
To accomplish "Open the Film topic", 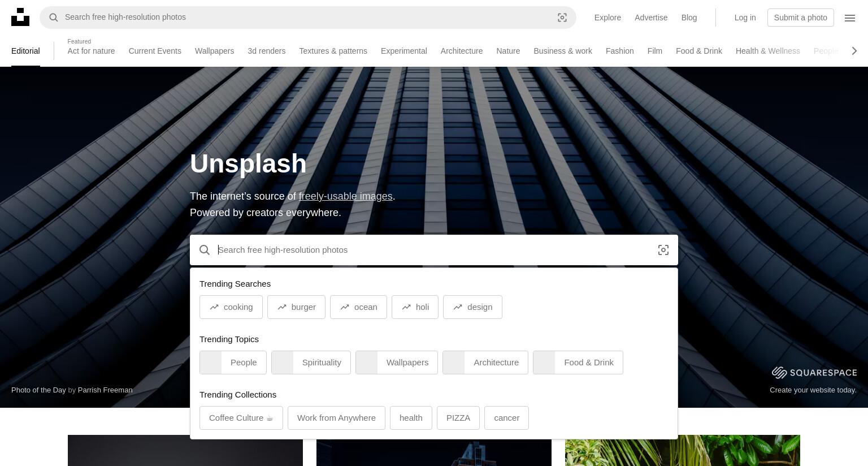I will tap(654, 51).
